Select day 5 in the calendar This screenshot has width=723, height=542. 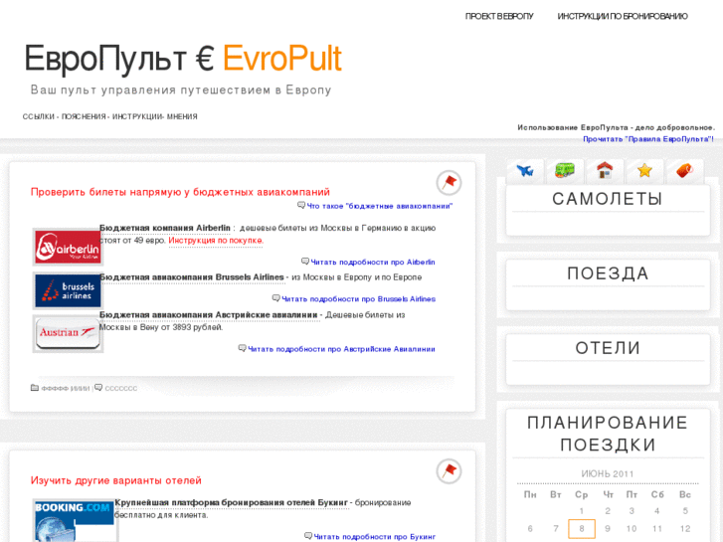pyautogui.click(x=685, y=511)
